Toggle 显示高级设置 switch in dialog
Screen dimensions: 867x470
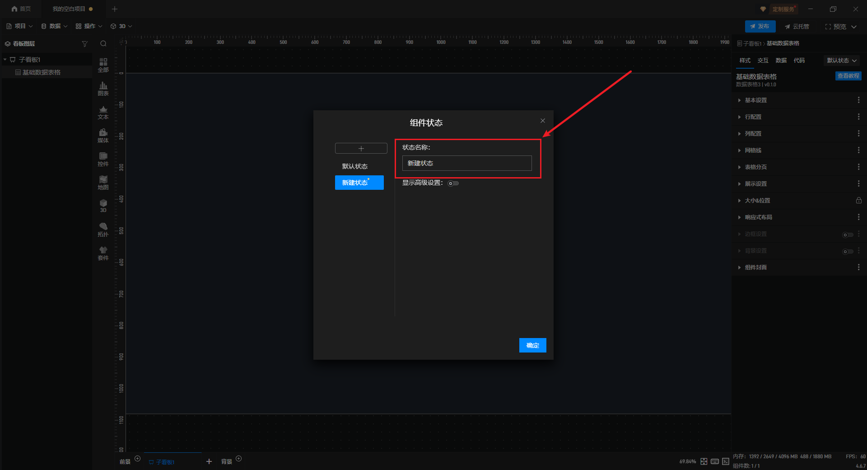tap(453, 183)
